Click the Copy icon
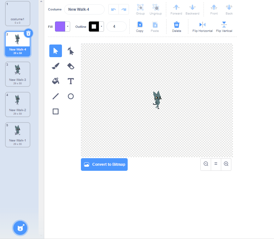274x239 pixels. click(x=140, y=25)
